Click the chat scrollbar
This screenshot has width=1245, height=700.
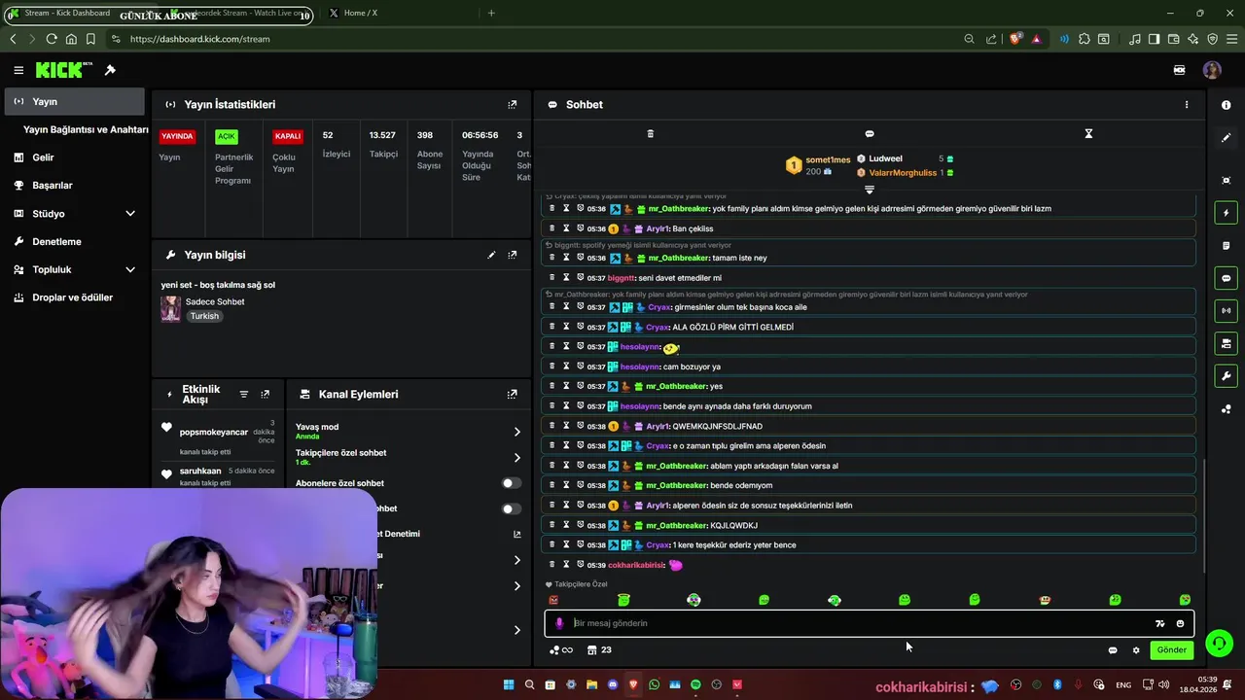click(1204, 515)
